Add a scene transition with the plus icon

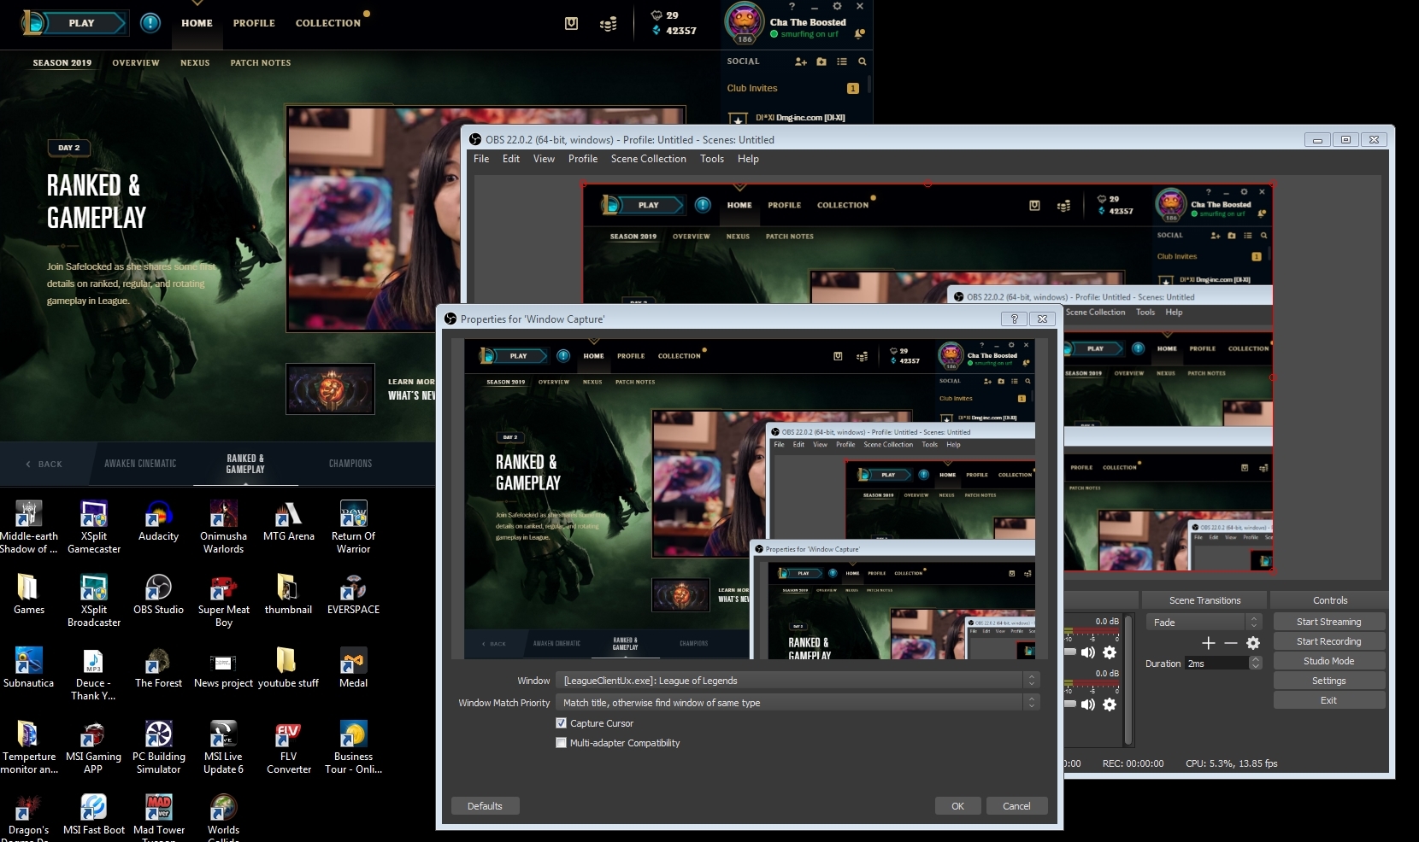[1209, 643]
